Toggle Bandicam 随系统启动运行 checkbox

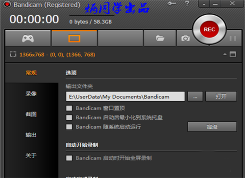[x=69, y=127]
